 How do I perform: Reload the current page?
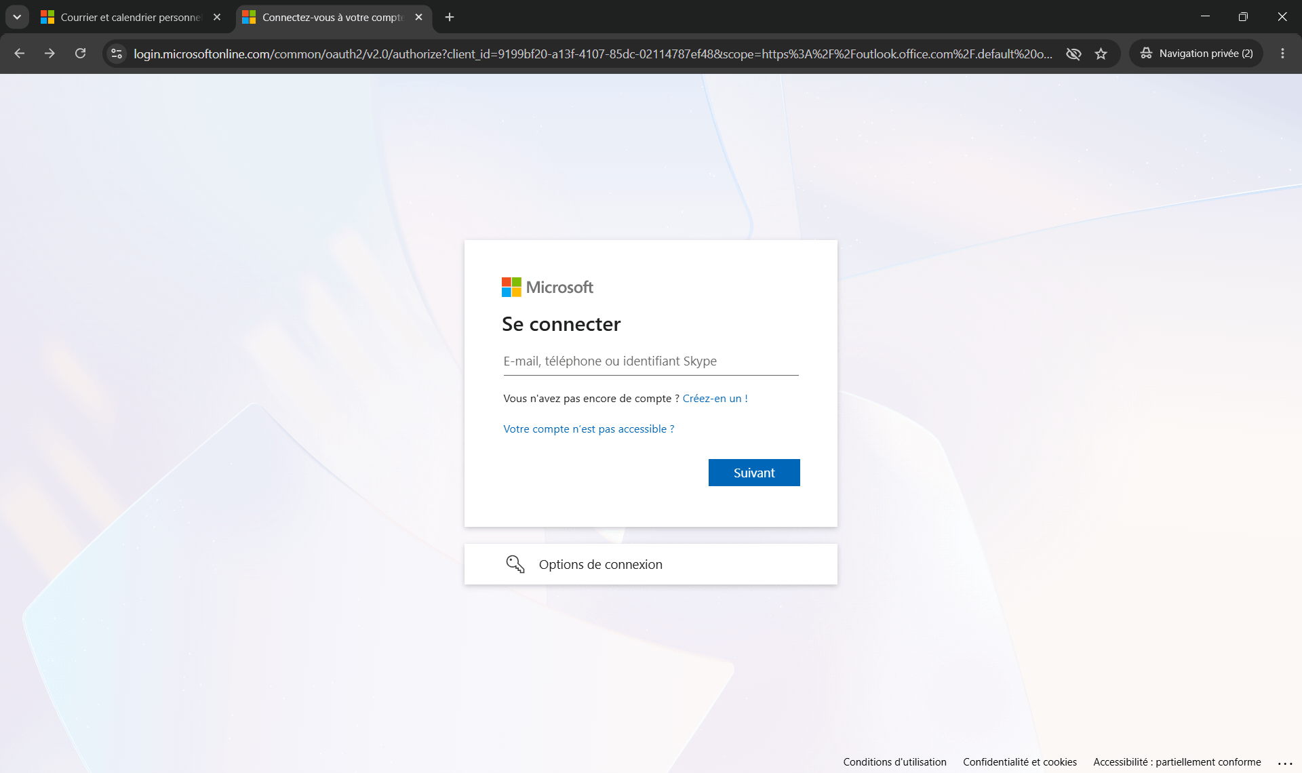click(80, 54)
